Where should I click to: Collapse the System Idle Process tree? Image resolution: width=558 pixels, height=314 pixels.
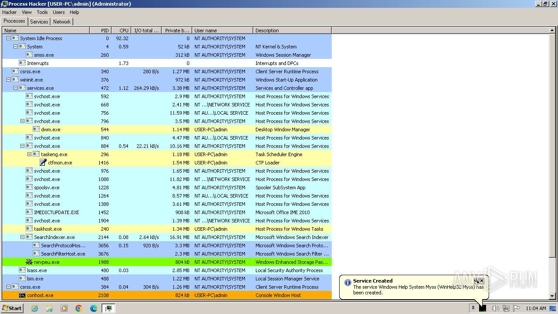(8, 38)
